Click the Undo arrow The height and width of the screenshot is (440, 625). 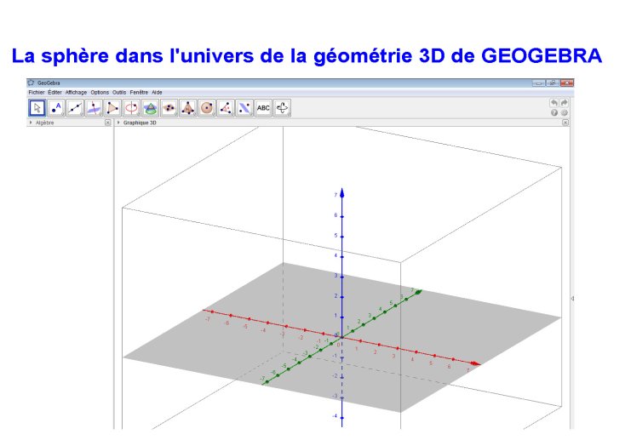554,103
